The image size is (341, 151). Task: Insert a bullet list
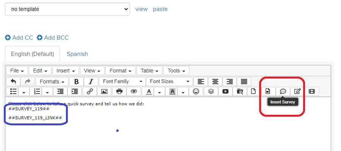pyautogui.click(x=14, y=91)
